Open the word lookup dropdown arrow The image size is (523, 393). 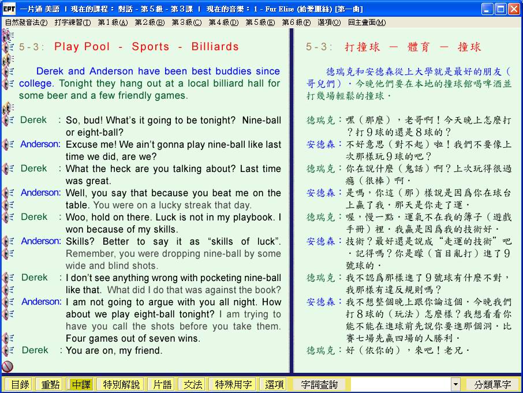pos(455,384)
